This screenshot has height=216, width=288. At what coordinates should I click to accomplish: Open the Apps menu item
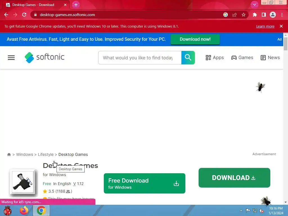[x=215, y=57]
